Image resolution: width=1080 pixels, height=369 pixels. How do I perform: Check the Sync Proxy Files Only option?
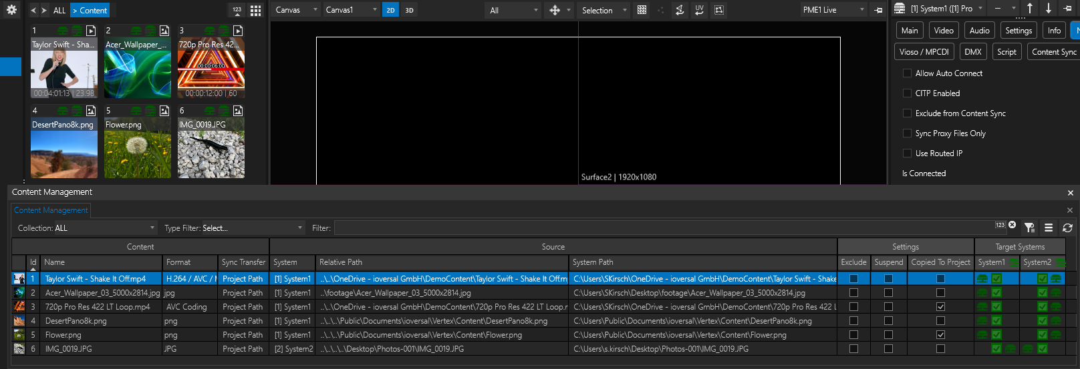click(x=907, y=133)
